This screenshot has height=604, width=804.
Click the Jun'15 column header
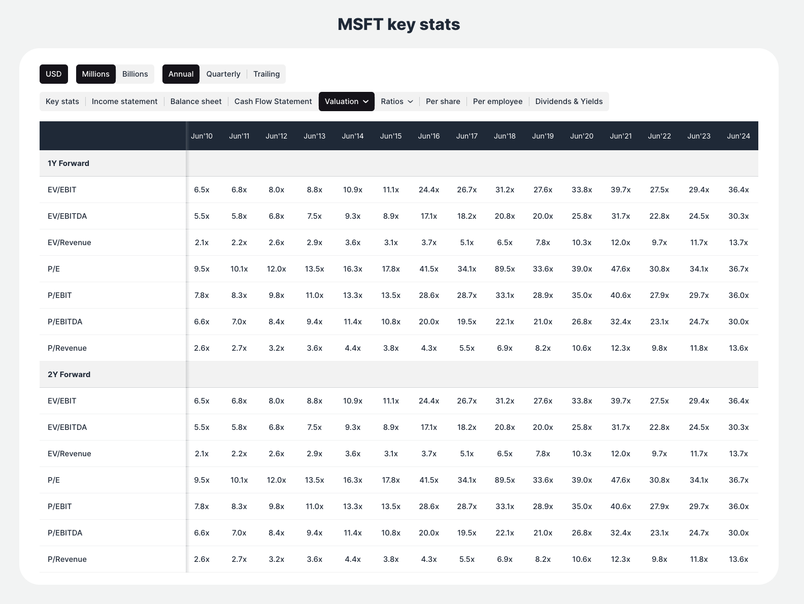(x=391, y=136)
